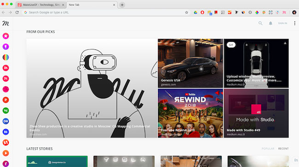Open Muzli vertical three-dot menu
Screen dimensions: 299x167
294,23
